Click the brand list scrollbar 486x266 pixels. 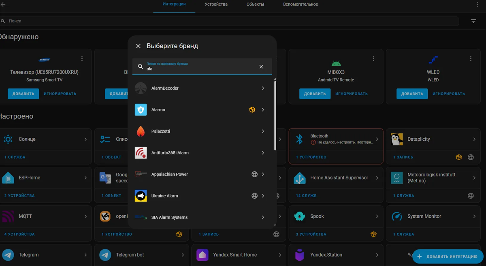(x=275, y=116)
